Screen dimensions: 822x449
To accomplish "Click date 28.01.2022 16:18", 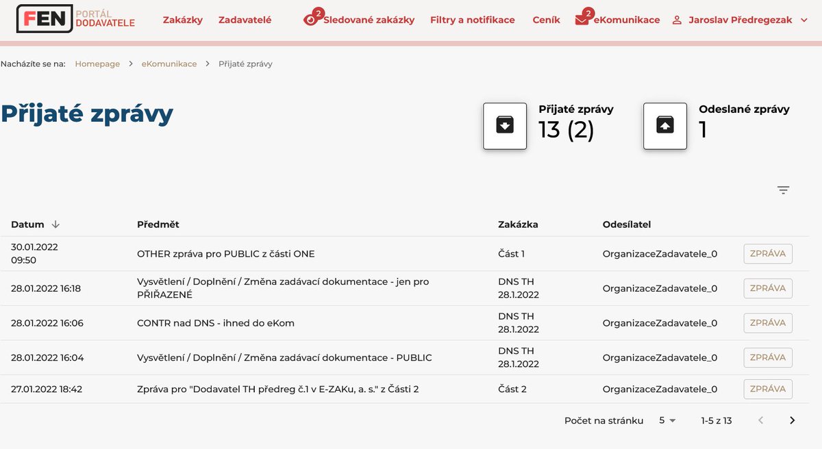I will point(46,288).
